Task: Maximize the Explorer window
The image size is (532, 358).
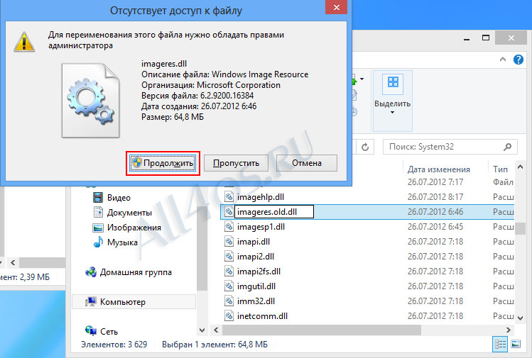Action: coord(486,38)
